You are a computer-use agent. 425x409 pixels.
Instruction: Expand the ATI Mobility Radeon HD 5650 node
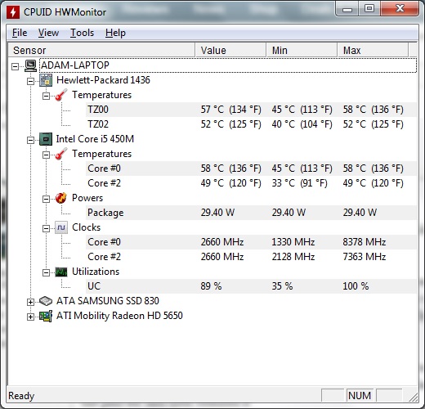(x=31, y=317)
